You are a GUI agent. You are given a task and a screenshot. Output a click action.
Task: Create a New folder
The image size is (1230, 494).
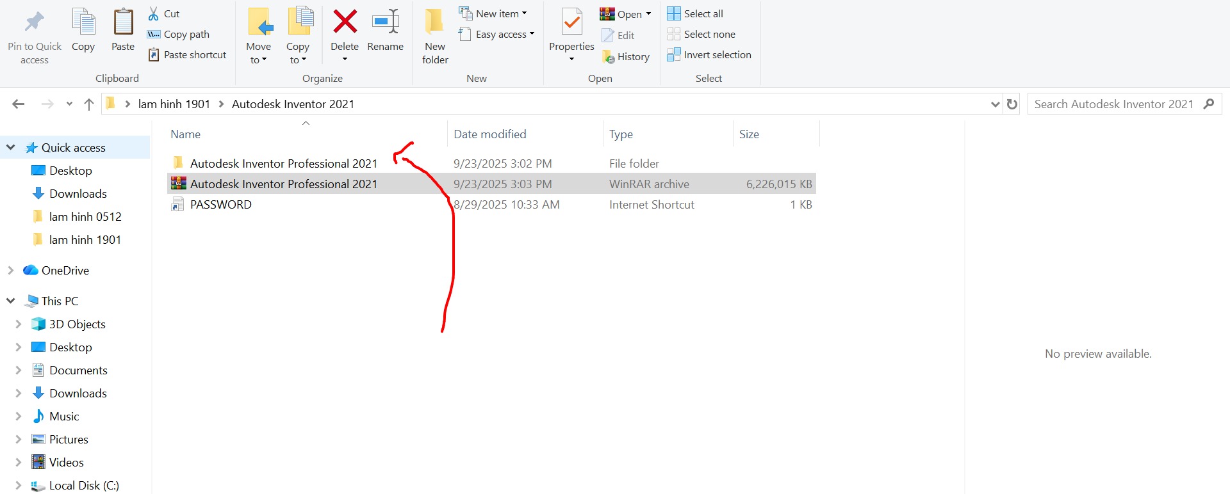point(435,35)
